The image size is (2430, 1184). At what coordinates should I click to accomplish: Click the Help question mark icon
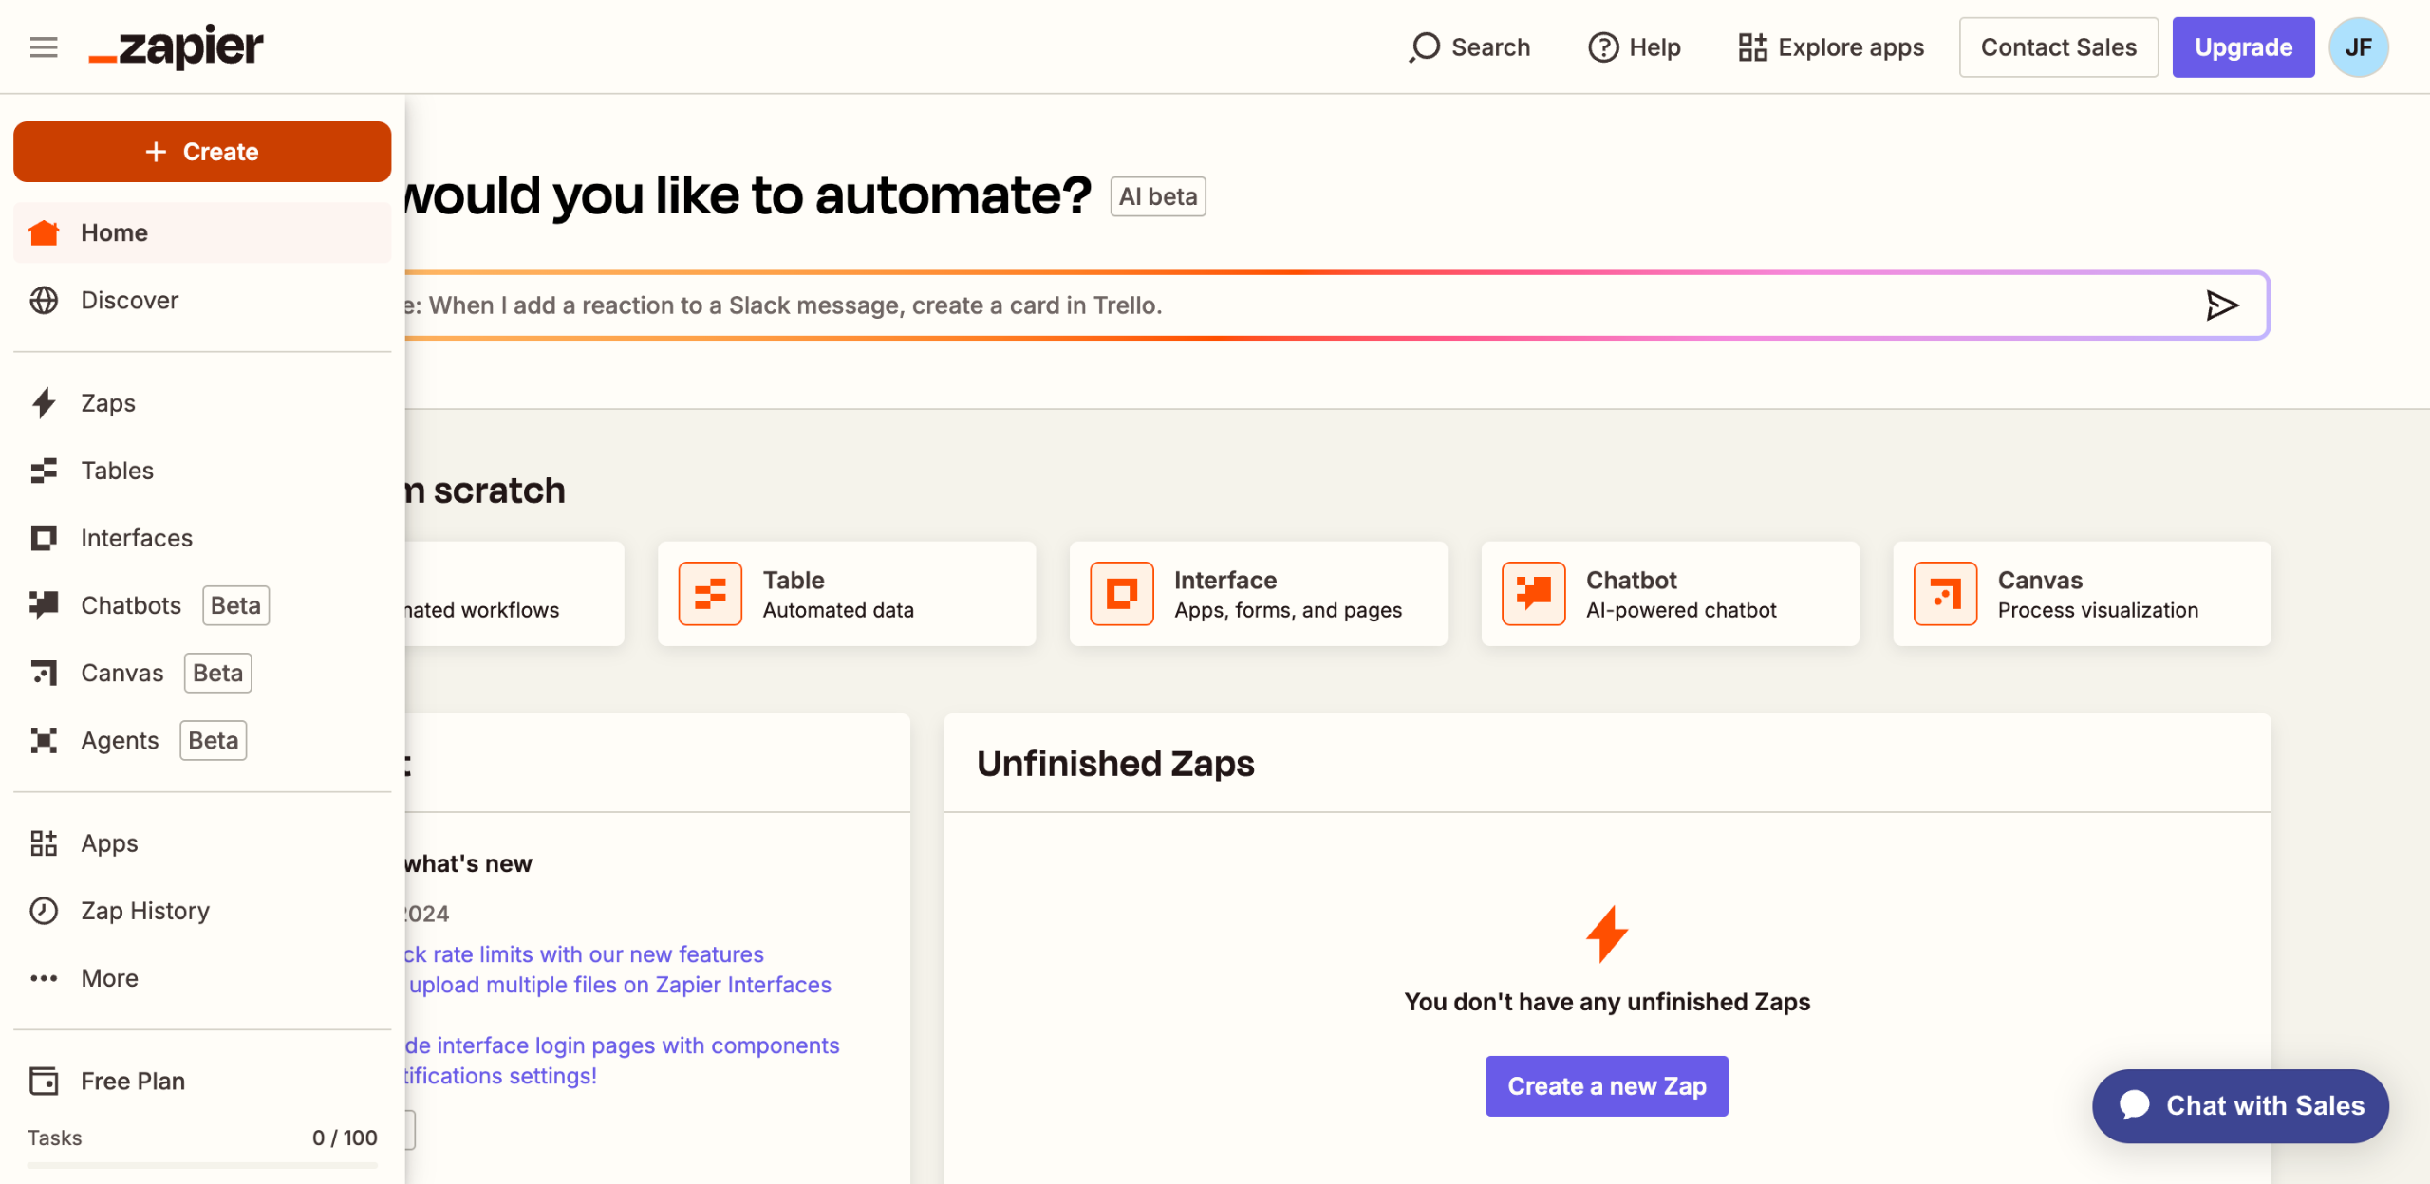[1603, 46]
